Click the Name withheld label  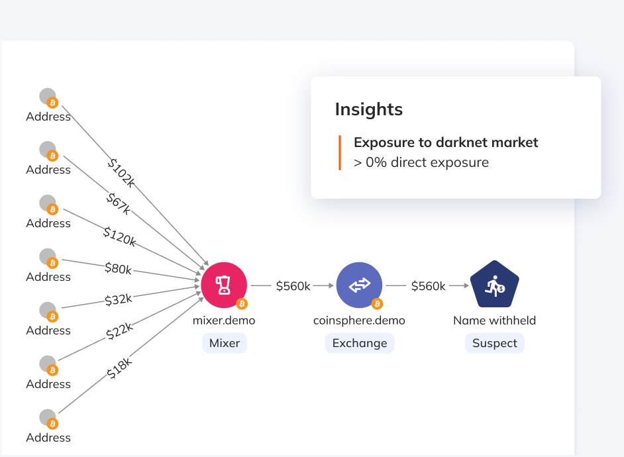(494, 321)
